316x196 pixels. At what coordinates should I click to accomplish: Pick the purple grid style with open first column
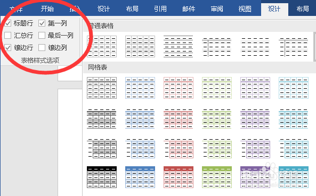pos(255,148)
